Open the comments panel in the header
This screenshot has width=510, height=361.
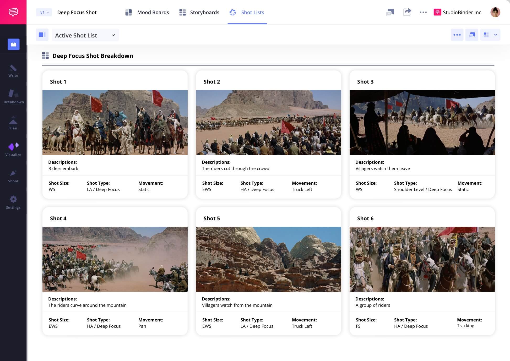pyautogui.click(x=390, y=12)
